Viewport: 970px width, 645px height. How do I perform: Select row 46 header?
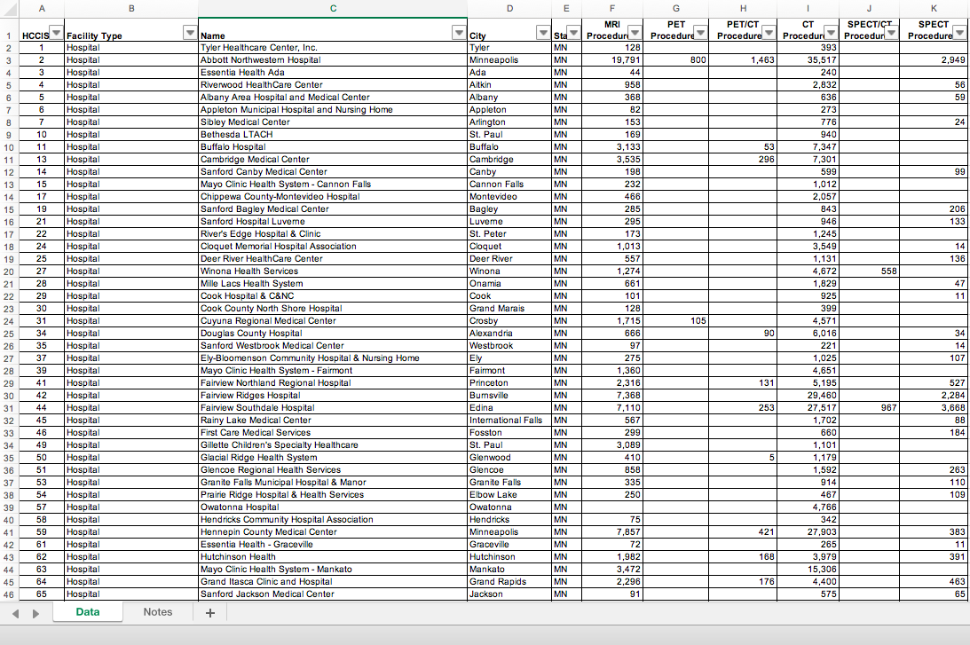[9, 595]
